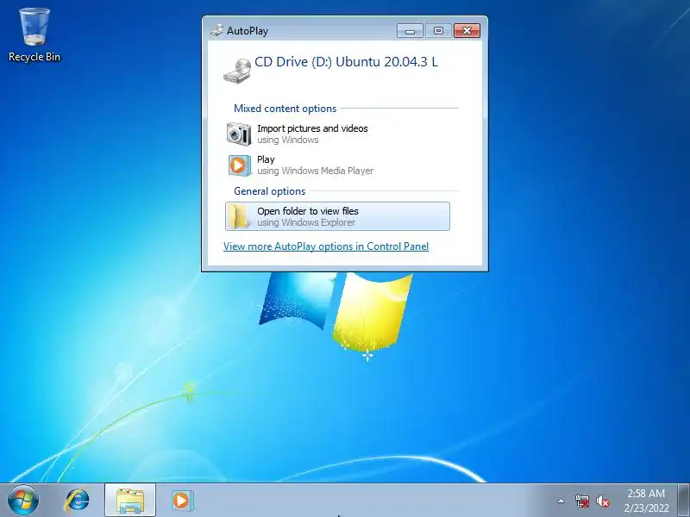Open the Recycle Bin desktop icon

34,35
